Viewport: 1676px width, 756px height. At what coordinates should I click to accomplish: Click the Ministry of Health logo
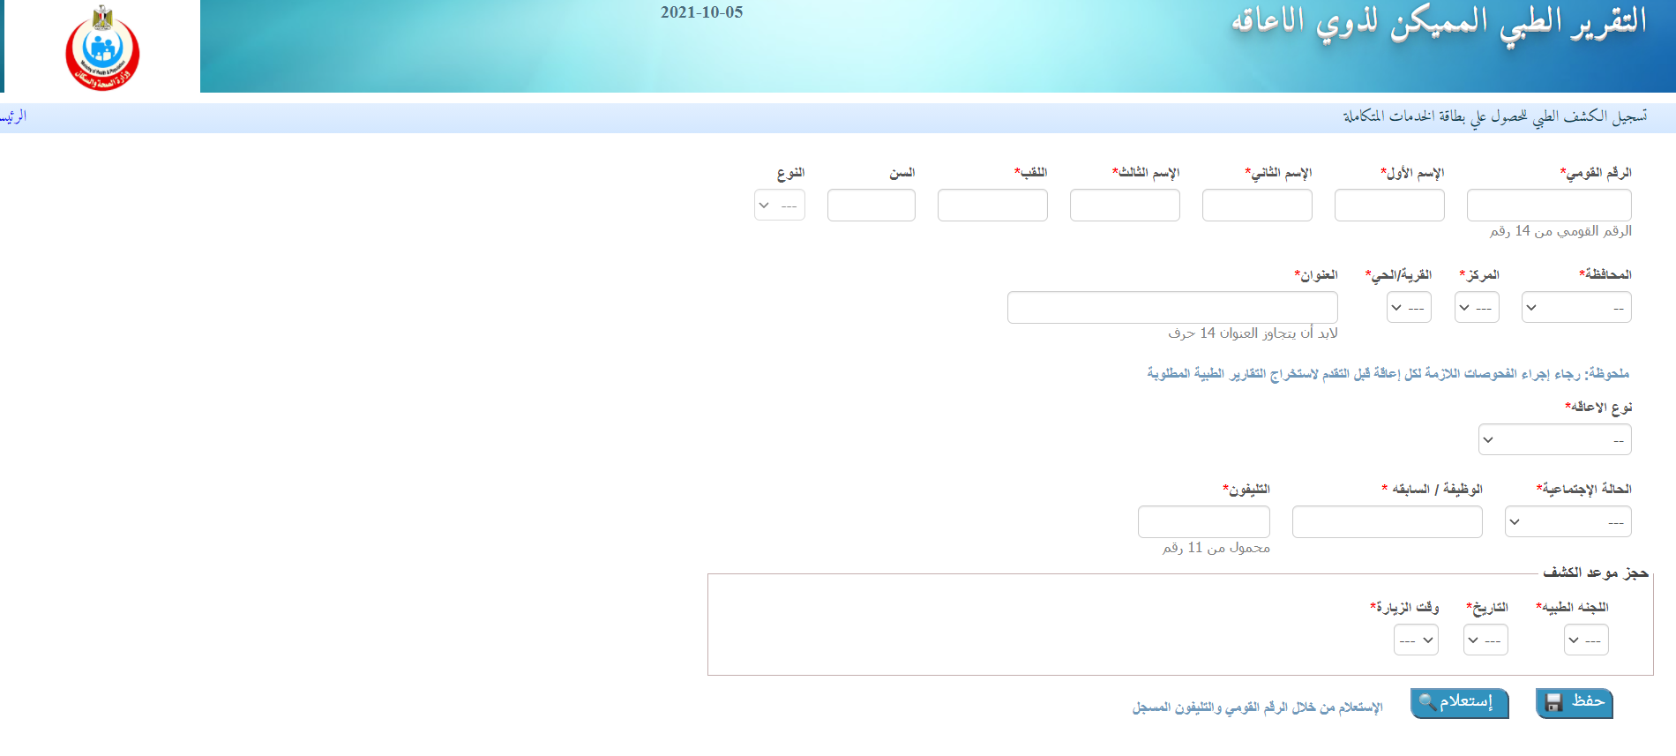tap(102, 48)
